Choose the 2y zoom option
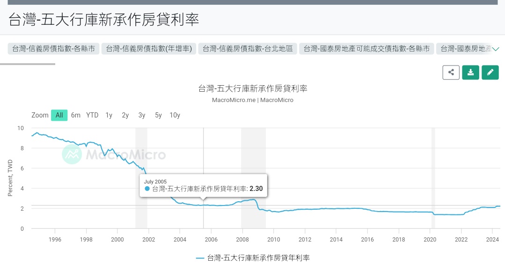The width and height of the screenshot is (505, 264). 125,115
